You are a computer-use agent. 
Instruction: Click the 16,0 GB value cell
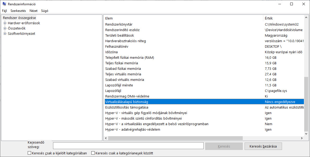(271, 58)
